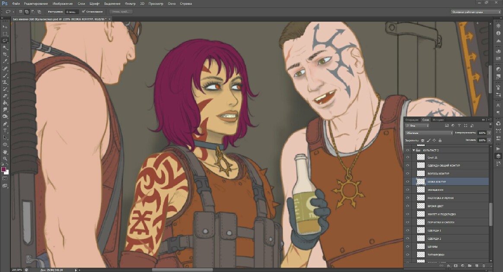Viewport: 503px width, 272px height.
Task: Close the Без имени-360 document tab
Action: (109, 19)
